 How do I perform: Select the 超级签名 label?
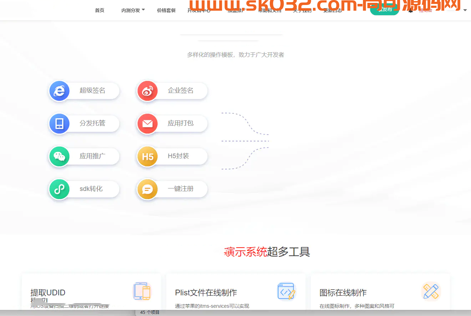tap(92, 90)
